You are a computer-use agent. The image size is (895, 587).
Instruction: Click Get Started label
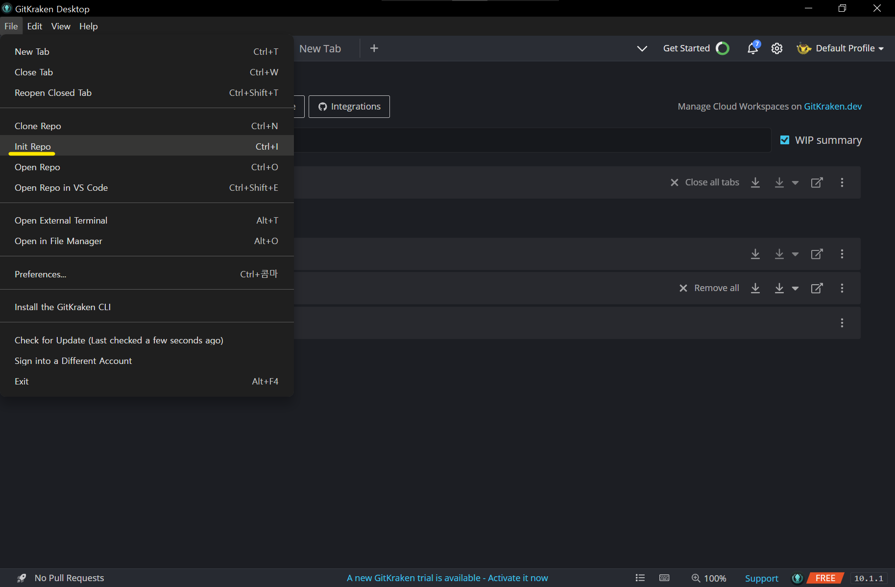tap(686, 48)
